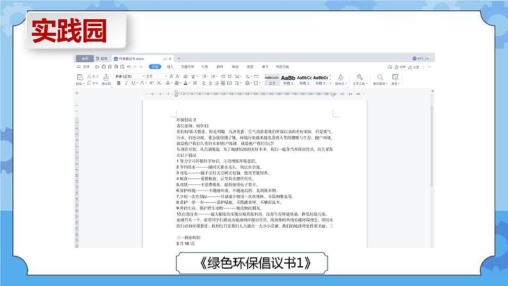Open the 稻壳 tab

(102, 59)
